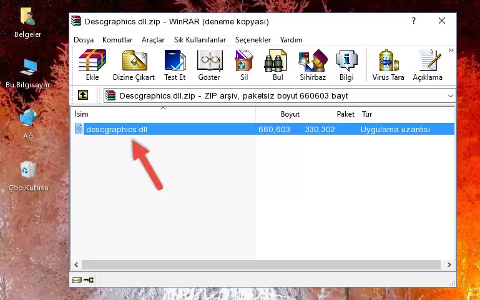Click the Sil (Delete) icon
Screen dimensions: 480x300
244,65
